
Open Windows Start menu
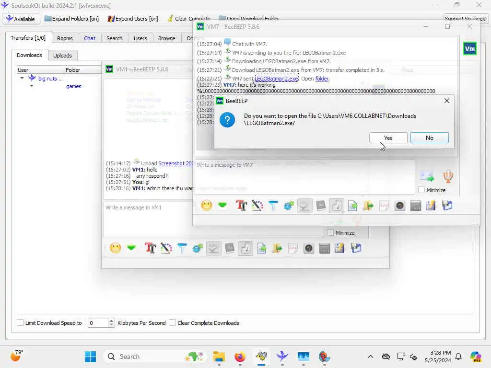tap(90, 356)
